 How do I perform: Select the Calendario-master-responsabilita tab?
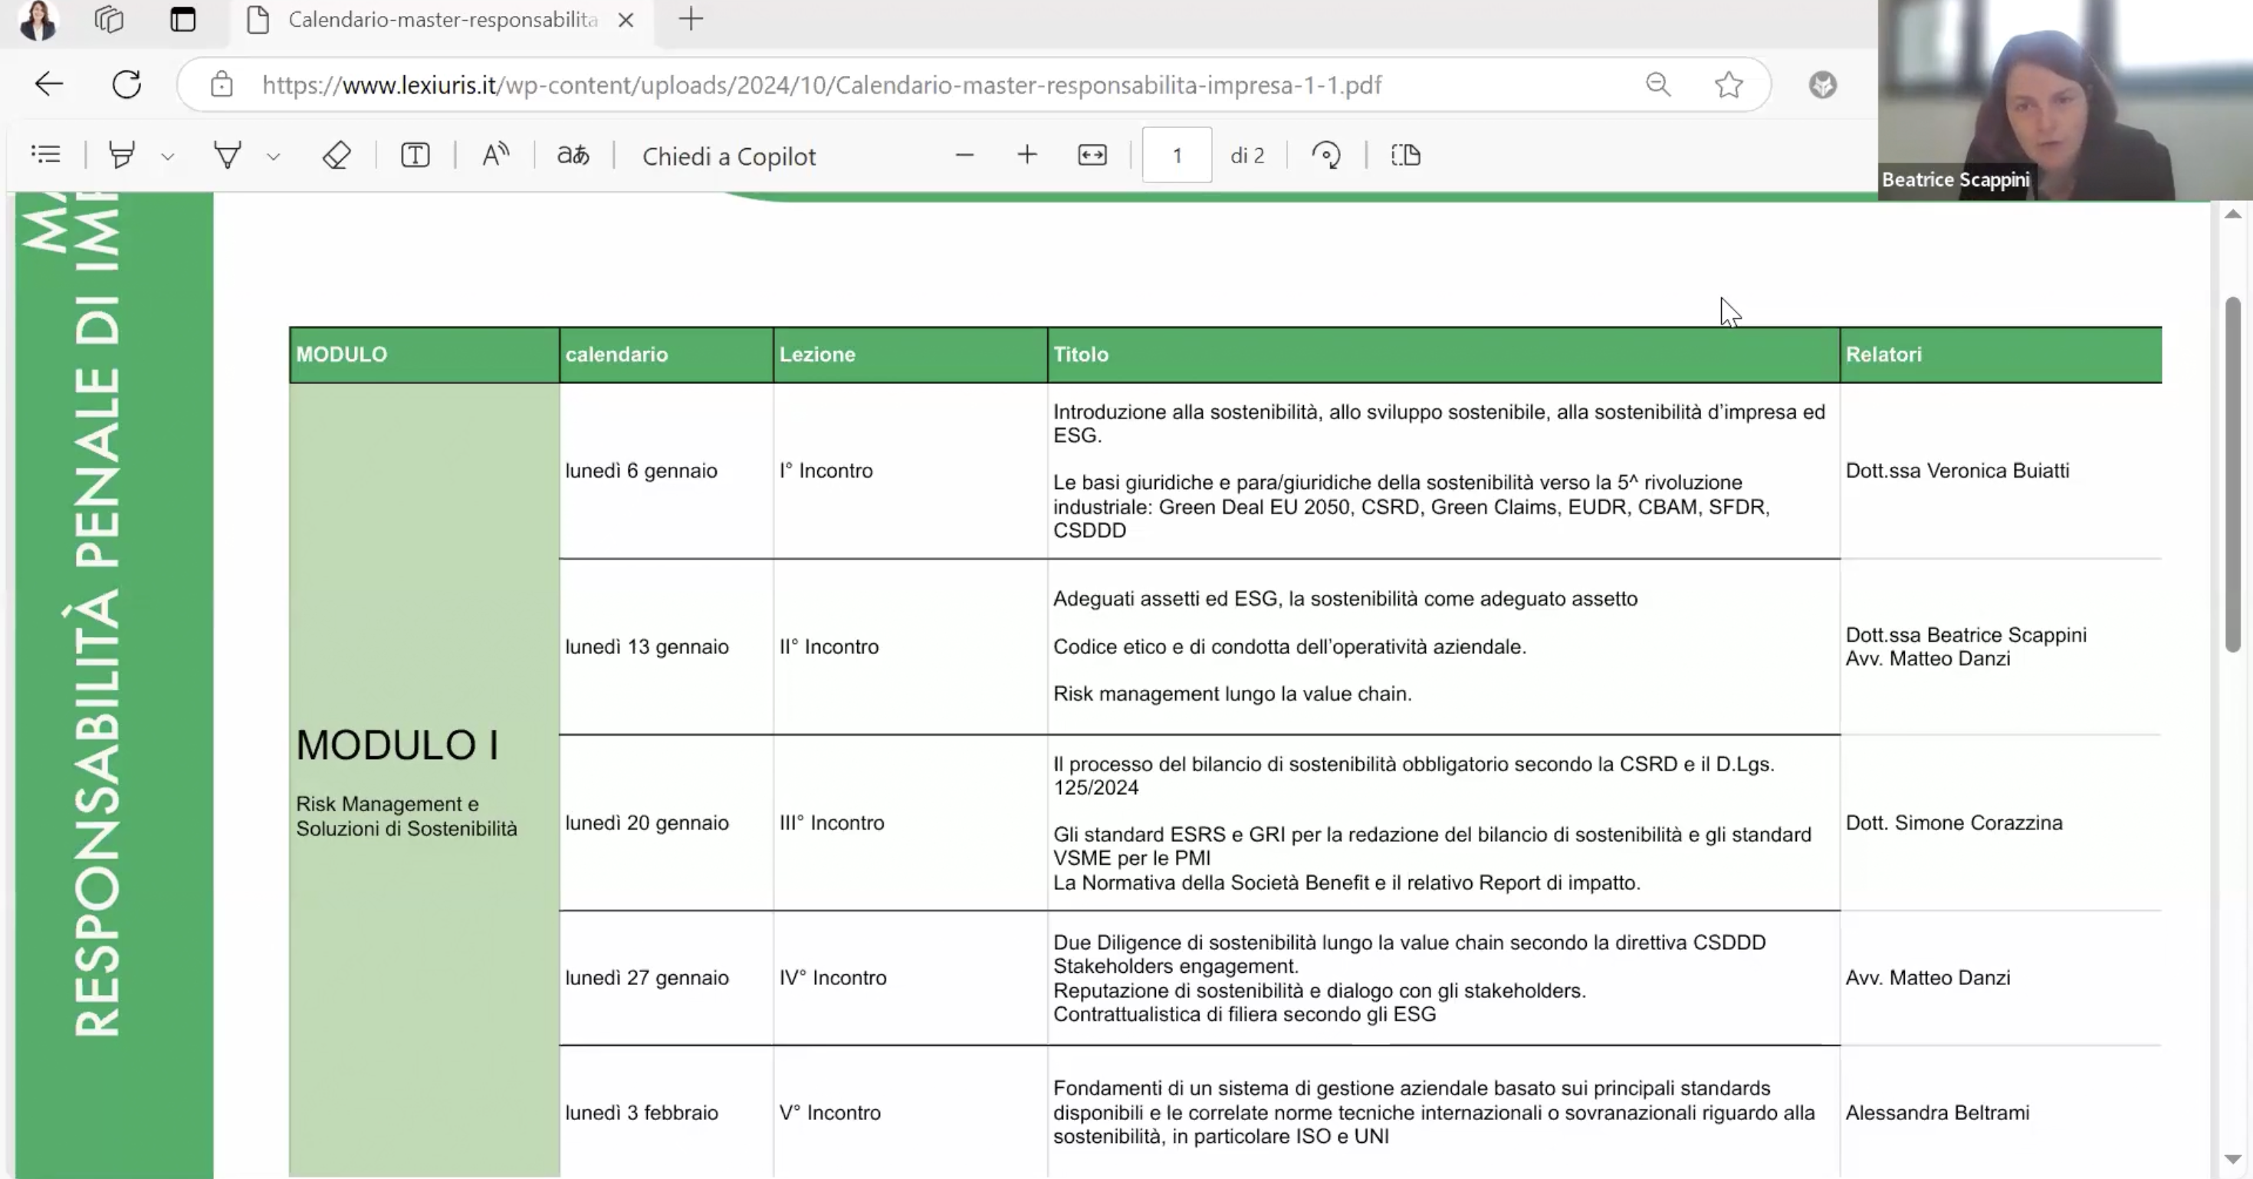coord(442,19)
